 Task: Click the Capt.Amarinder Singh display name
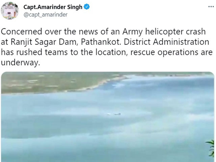53,7
